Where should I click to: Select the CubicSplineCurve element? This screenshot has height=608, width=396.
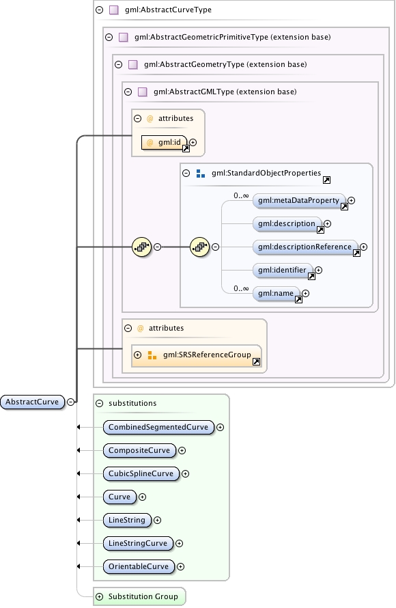pyautogui.click(x=141, y=474)
